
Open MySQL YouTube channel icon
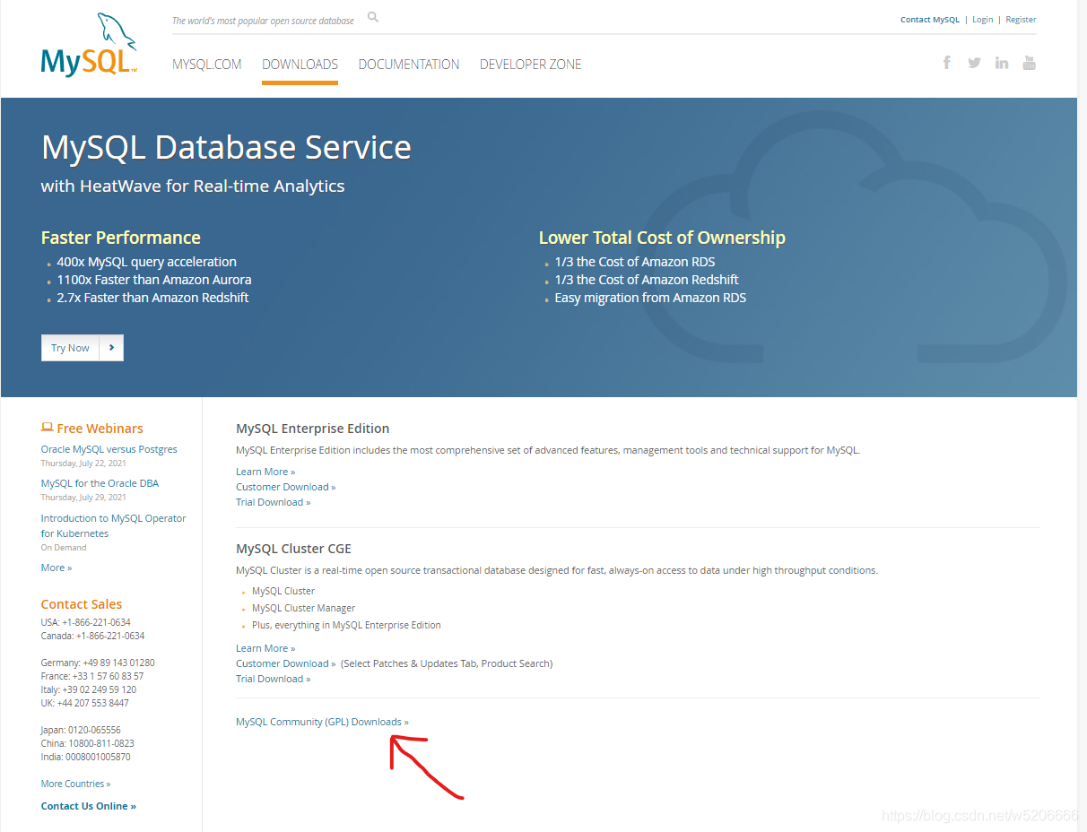1030,62
